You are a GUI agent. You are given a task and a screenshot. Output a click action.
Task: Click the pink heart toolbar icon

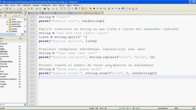click(x=130, y=9)
